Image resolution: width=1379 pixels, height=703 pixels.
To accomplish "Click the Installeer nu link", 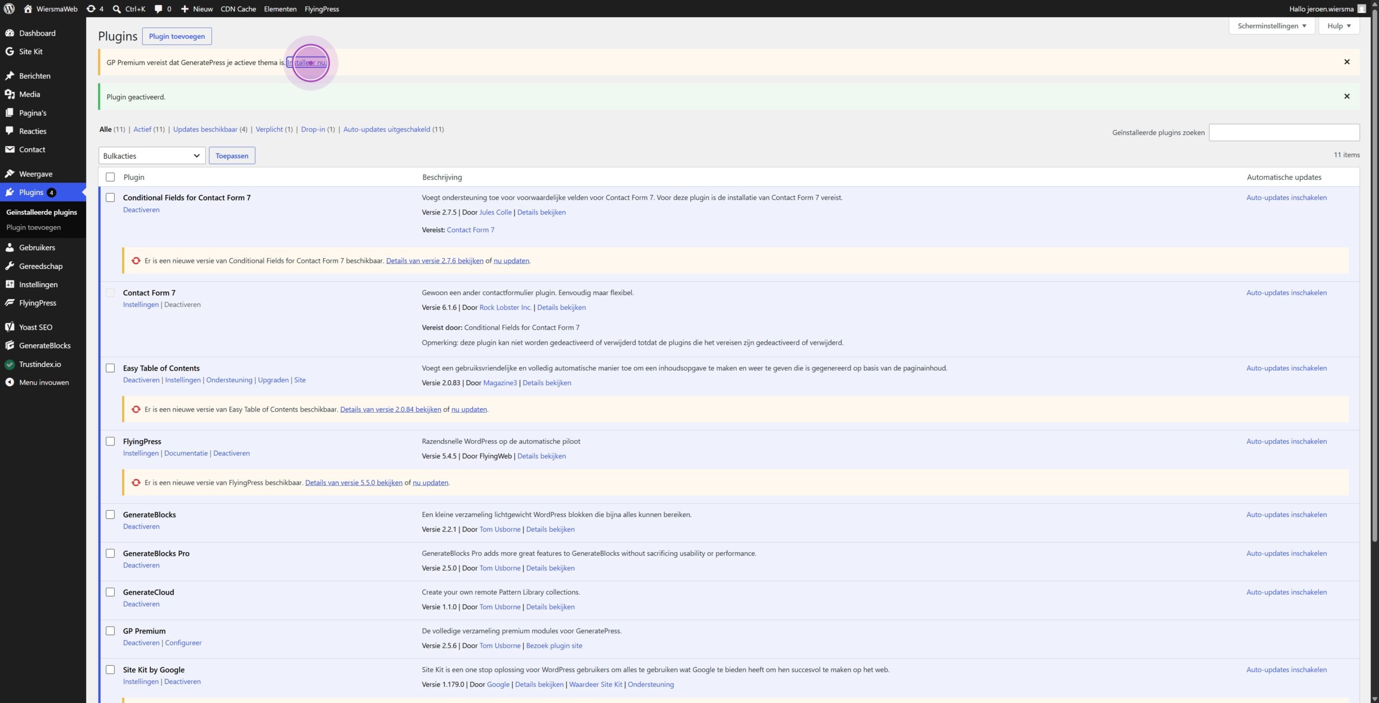I will 307,62.
